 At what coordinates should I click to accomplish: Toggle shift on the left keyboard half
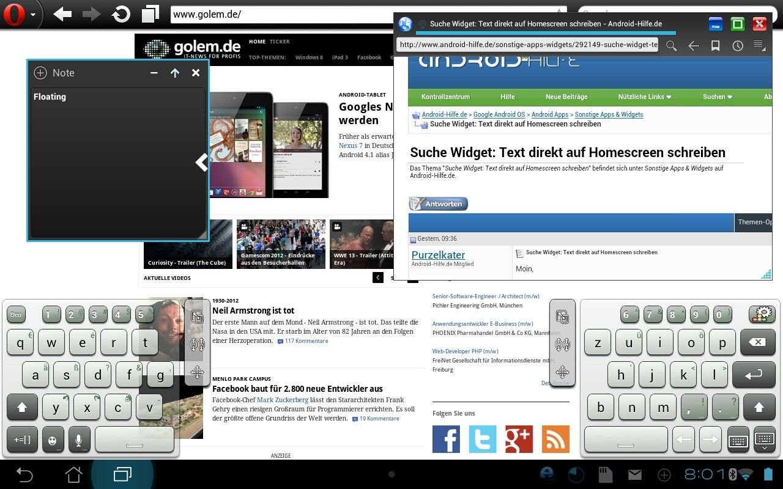pyautogui.click(x=23, y=407)
